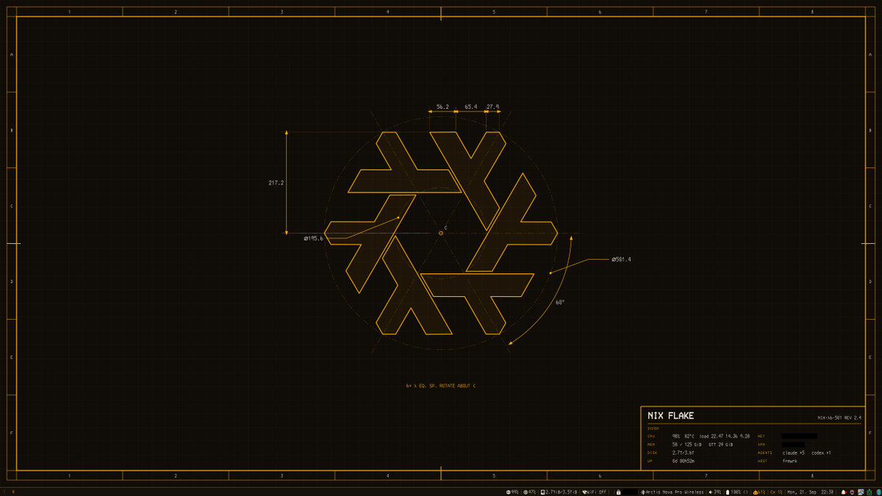Click the 22:38 clock

pos(828,492)
